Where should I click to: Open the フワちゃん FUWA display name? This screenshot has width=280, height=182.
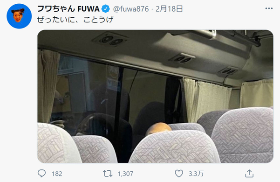[x=68, y=9]
